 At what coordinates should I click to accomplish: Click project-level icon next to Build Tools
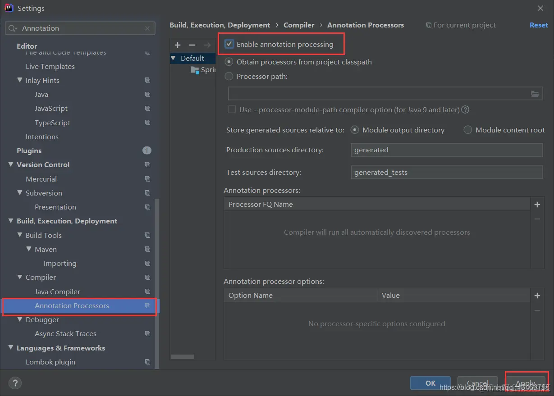(147, 235)
